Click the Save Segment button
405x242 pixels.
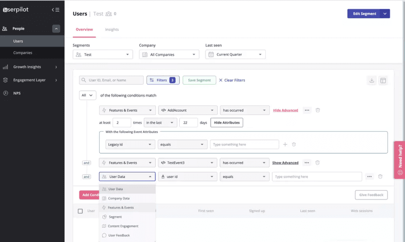point(199,80)
